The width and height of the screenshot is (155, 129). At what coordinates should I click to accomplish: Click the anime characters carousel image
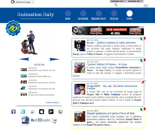(29, 43)
